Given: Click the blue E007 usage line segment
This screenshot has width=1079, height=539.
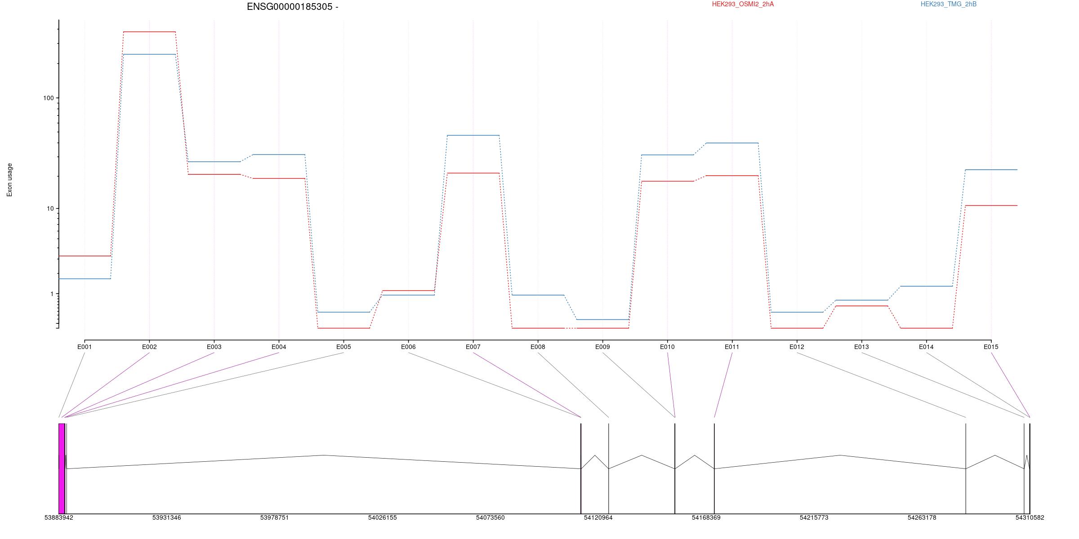Looking at the screenshot, I should (x=473, y=135).
